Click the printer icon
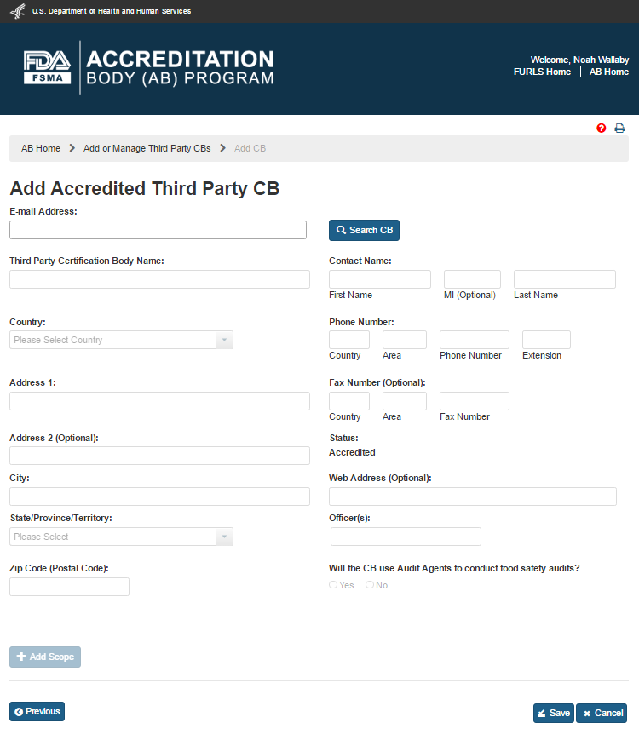 click(619, 129)
